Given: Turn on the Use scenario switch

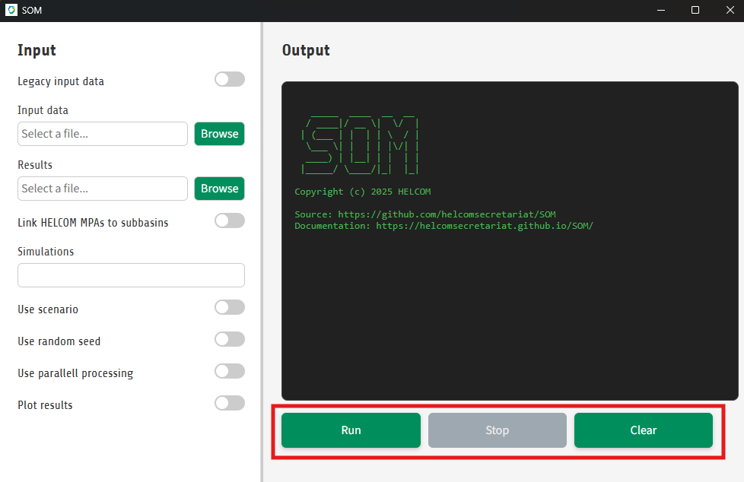Looking at the screenshot, I should (230, 307).
